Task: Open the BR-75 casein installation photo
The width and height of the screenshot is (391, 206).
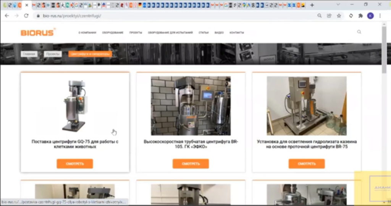Action: (306, 106)
